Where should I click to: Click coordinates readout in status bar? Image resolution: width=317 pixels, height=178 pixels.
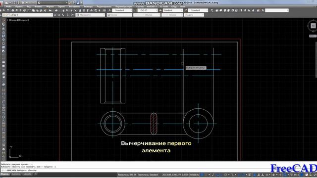click(175, 175)
